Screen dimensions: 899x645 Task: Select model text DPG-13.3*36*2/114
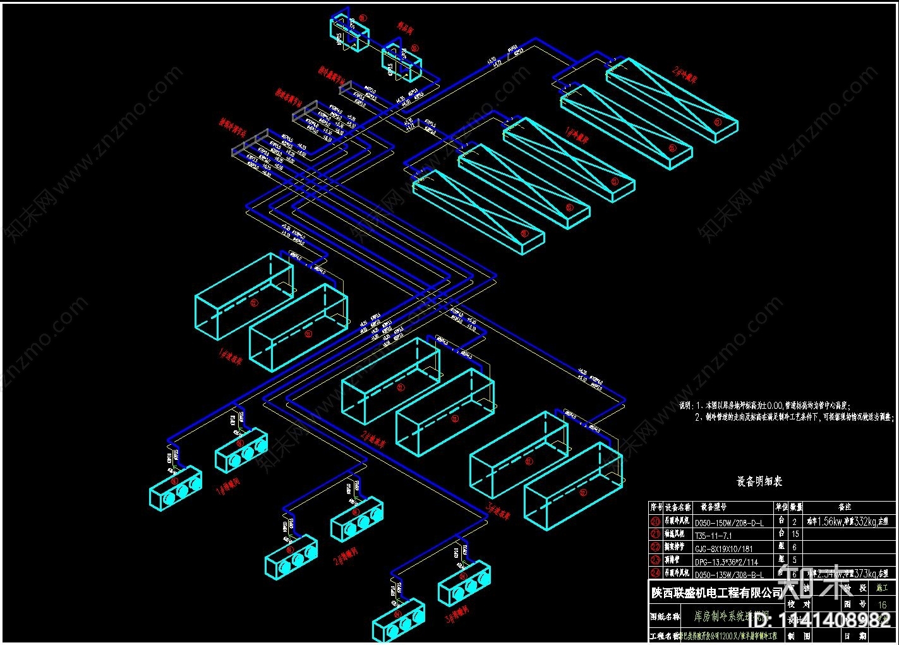[x=727, y=562]
